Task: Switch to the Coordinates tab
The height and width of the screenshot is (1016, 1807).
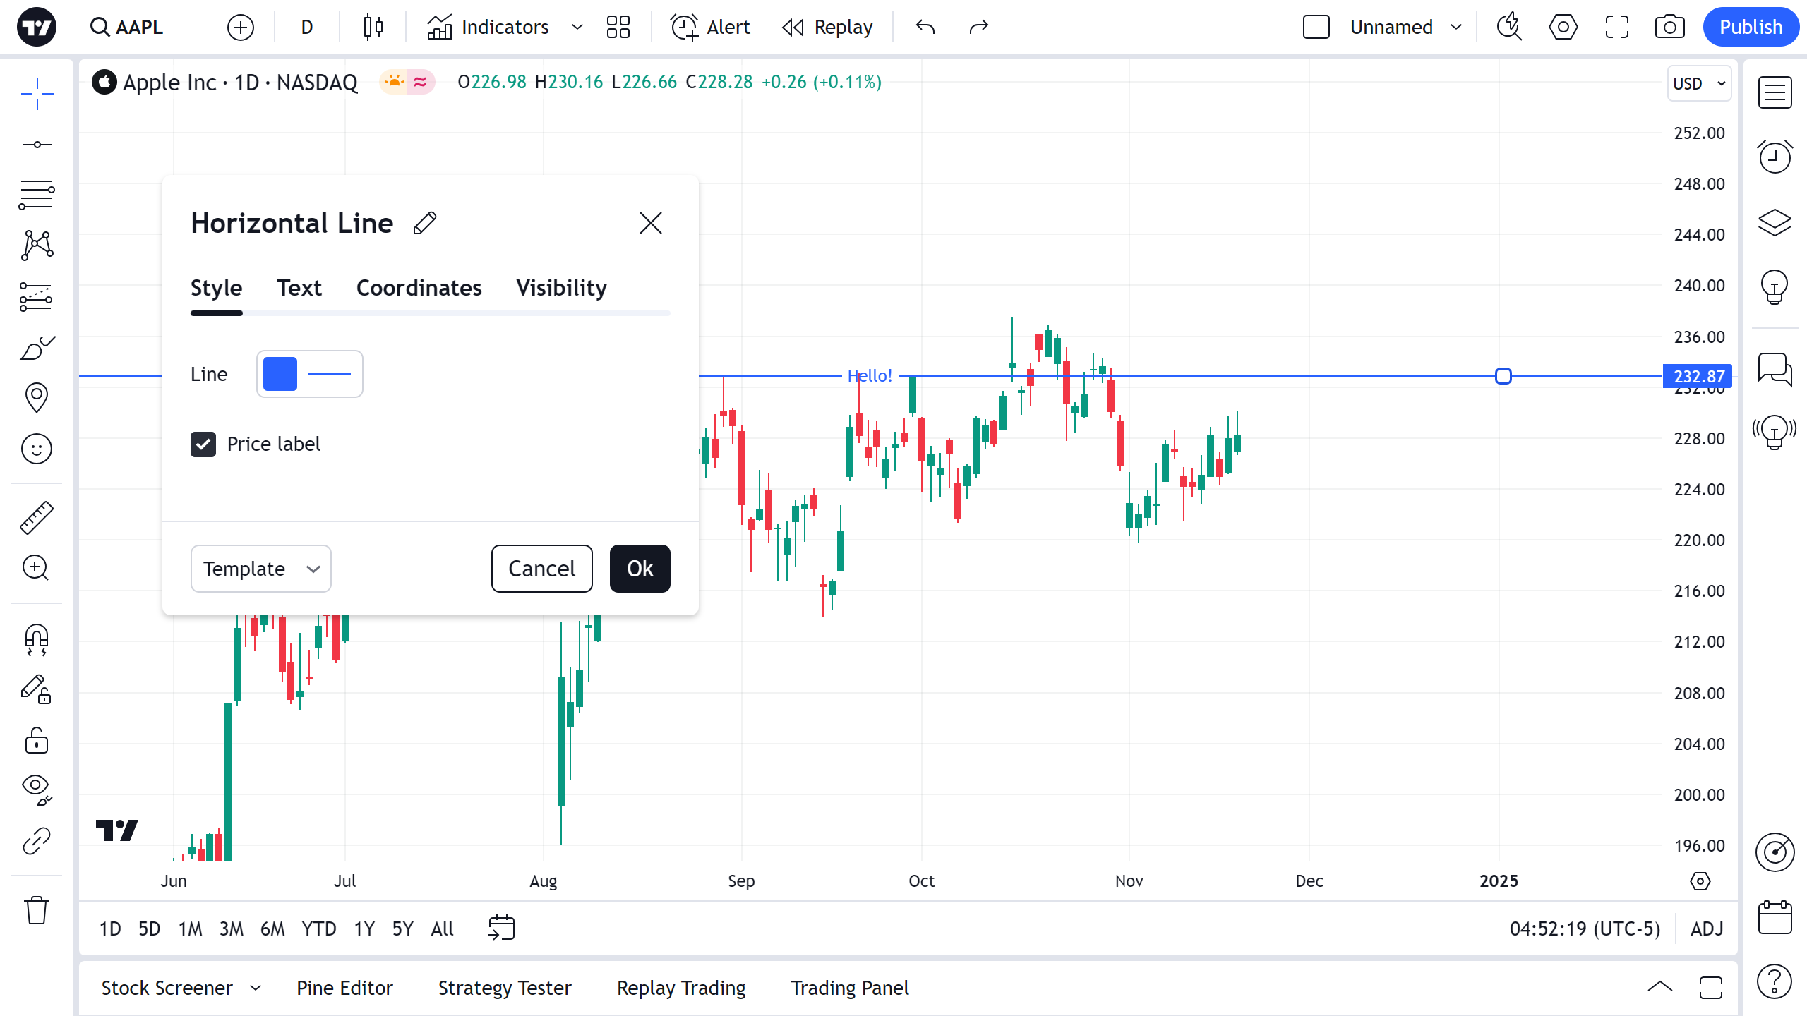Action: click(x=419, y=288)
